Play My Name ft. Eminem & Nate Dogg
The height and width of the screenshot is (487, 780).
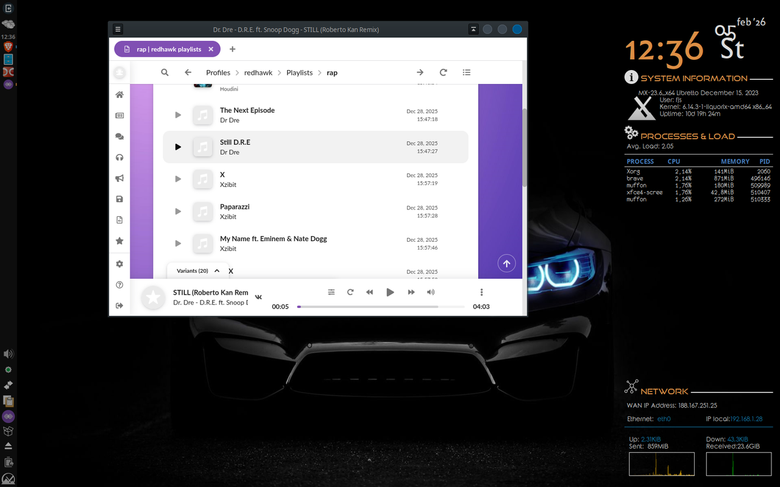tap(178, 243)
